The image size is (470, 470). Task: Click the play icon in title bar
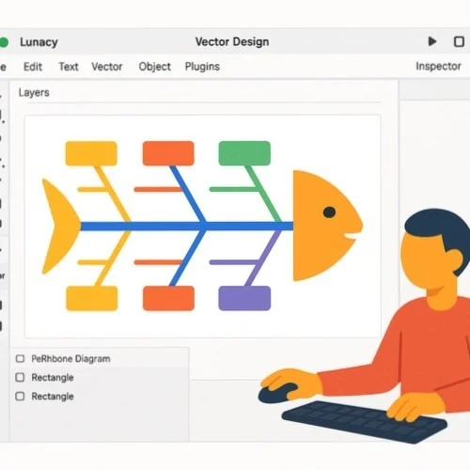[432, 41]
